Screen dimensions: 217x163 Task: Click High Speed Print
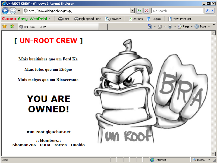(x=87, y=19)
